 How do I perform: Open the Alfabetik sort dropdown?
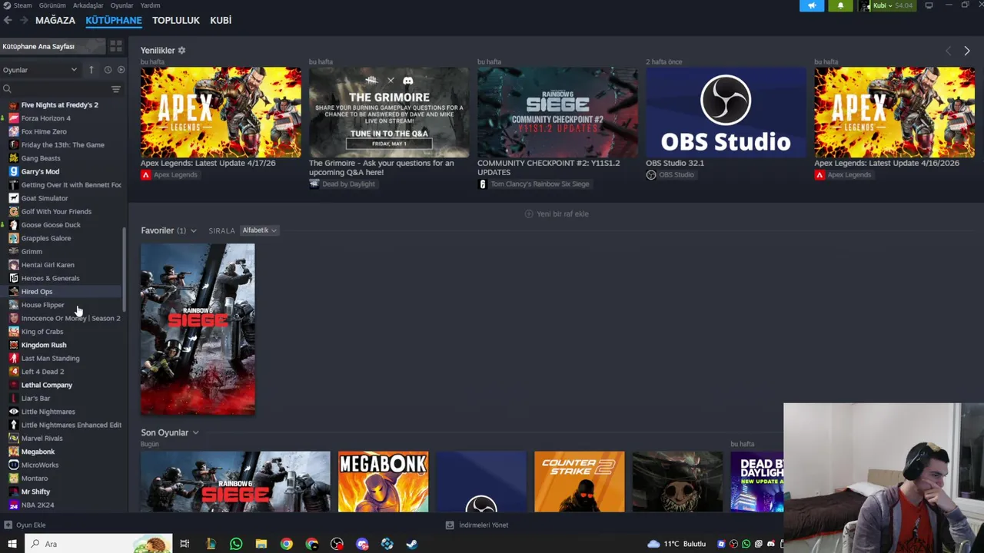pos(259,230)
